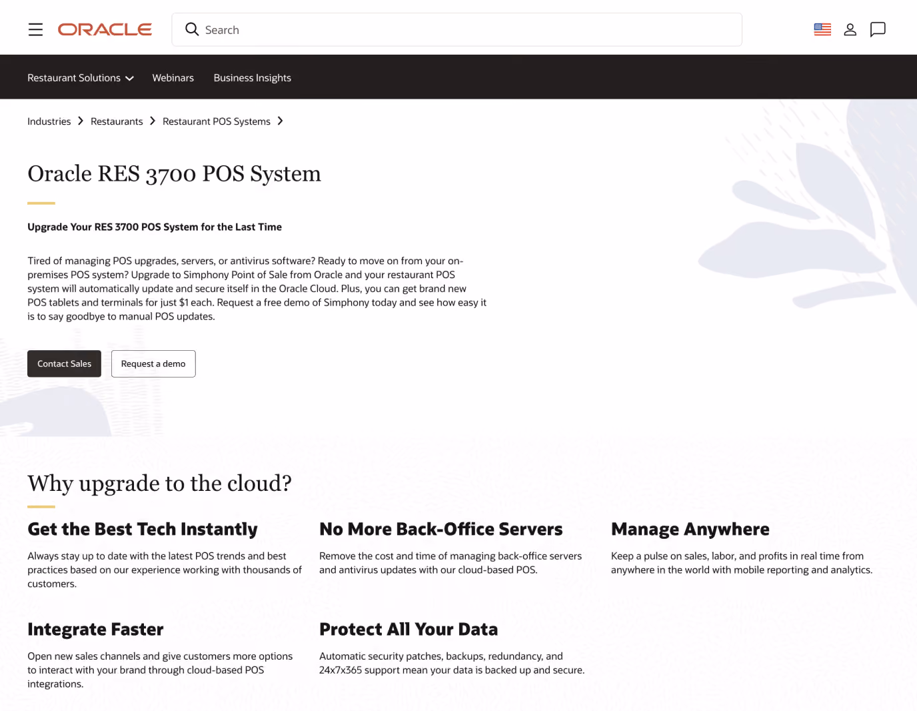Click the 'Why upgrade to the cloud?' heading
Screen dimensions: 917x711
coord(160,483)
